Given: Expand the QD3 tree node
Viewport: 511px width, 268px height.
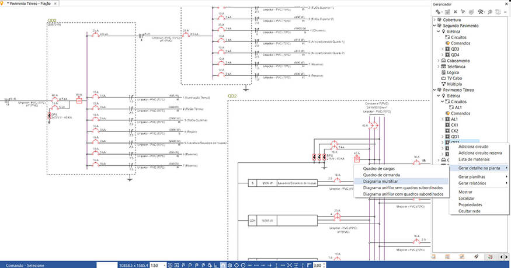Looking at the screenshot, I should (x=442, y=49).
